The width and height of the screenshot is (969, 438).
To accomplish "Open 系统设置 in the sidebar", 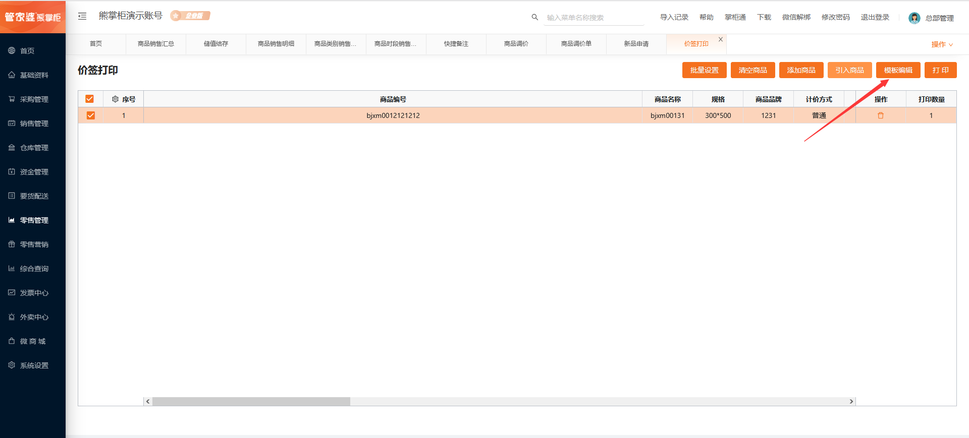I will pos(33,365).
